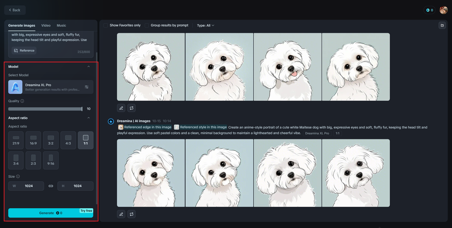Click the 253/800 character count
Image resolution: width=452 pixels, height=228 pixels.
pos(84,52)
